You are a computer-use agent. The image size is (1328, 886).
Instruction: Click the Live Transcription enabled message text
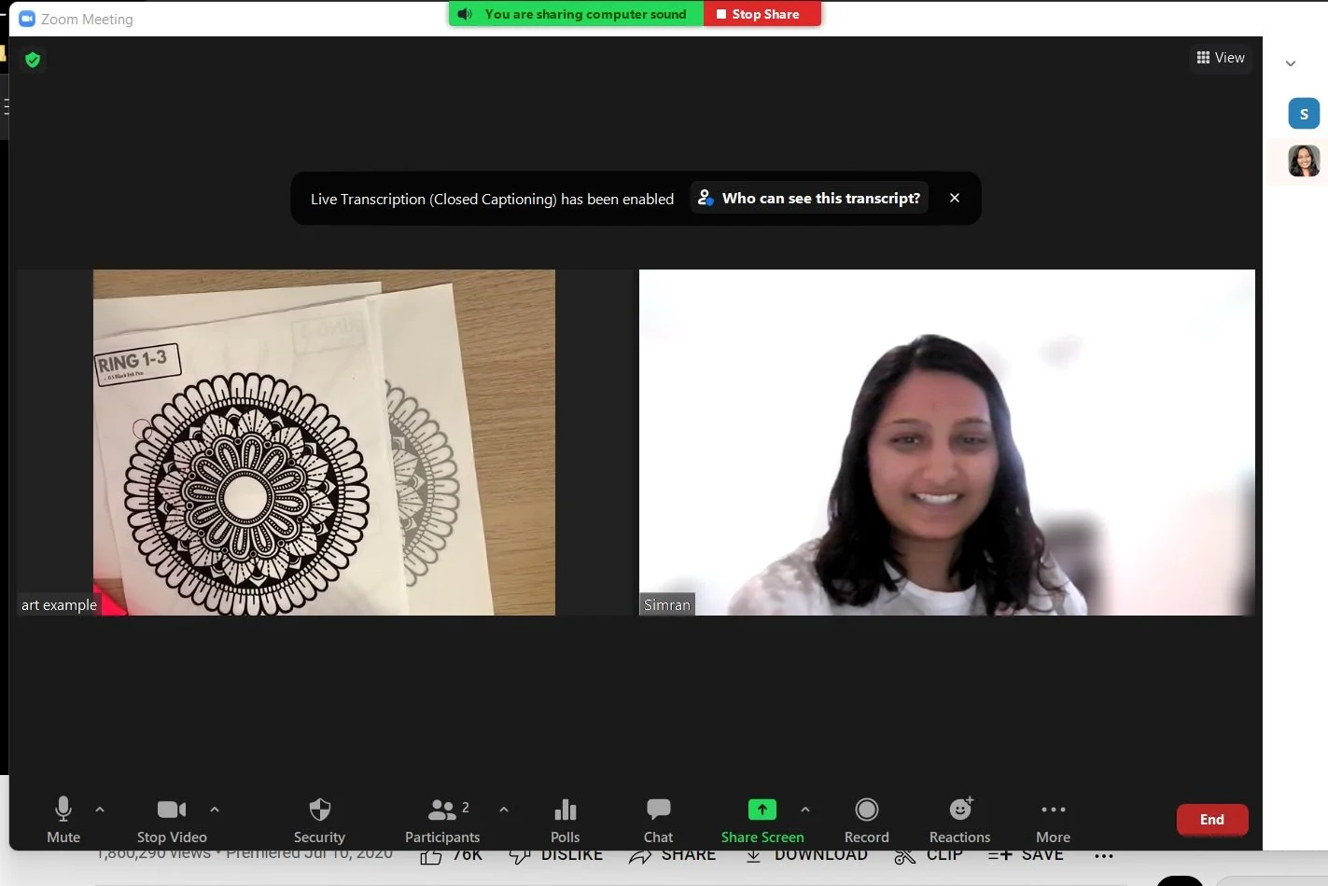pyautogui.click(x=492, y=199)
